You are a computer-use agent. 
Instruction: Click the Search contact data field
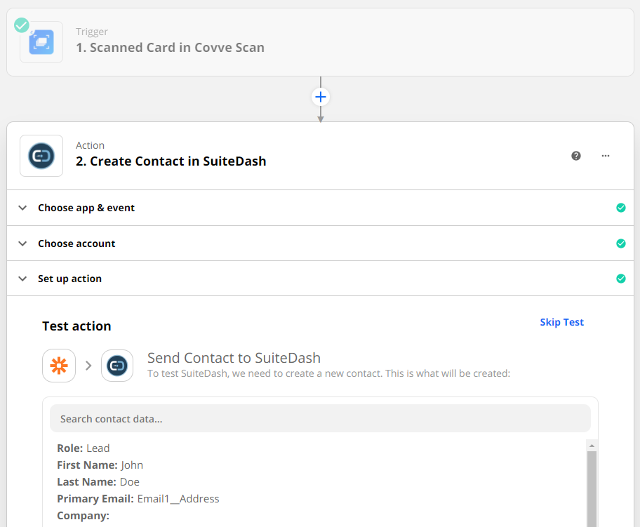coord(320,419)
